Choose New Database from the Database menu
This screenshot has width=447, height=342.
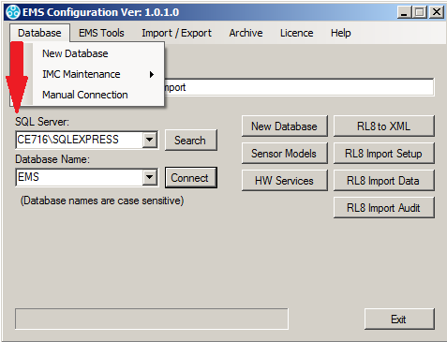pyautogui.click(x=98, y=53)
